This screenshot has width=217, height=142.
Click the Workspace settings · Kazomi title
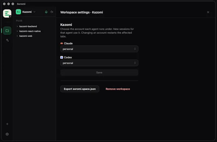point(82,12)
